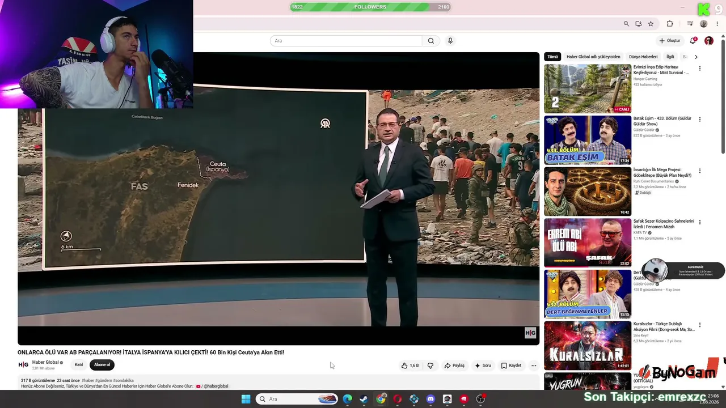The height and width of the screenshot is (408, 726).
Task: Click the install app icon in address bar
Action: pyautogui.click(x=639, y=24)
